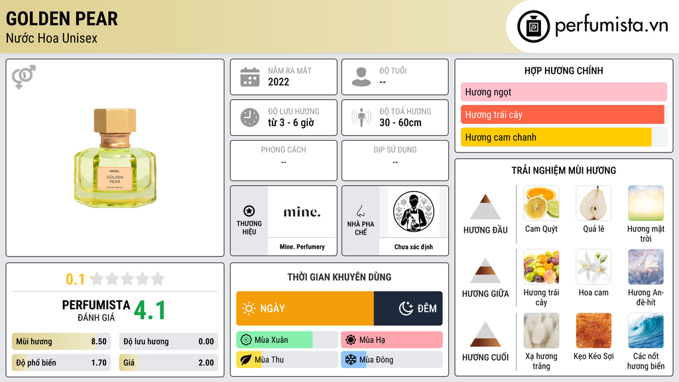
Task: Open the perfumista.vn site name
Action: [611, 26]
